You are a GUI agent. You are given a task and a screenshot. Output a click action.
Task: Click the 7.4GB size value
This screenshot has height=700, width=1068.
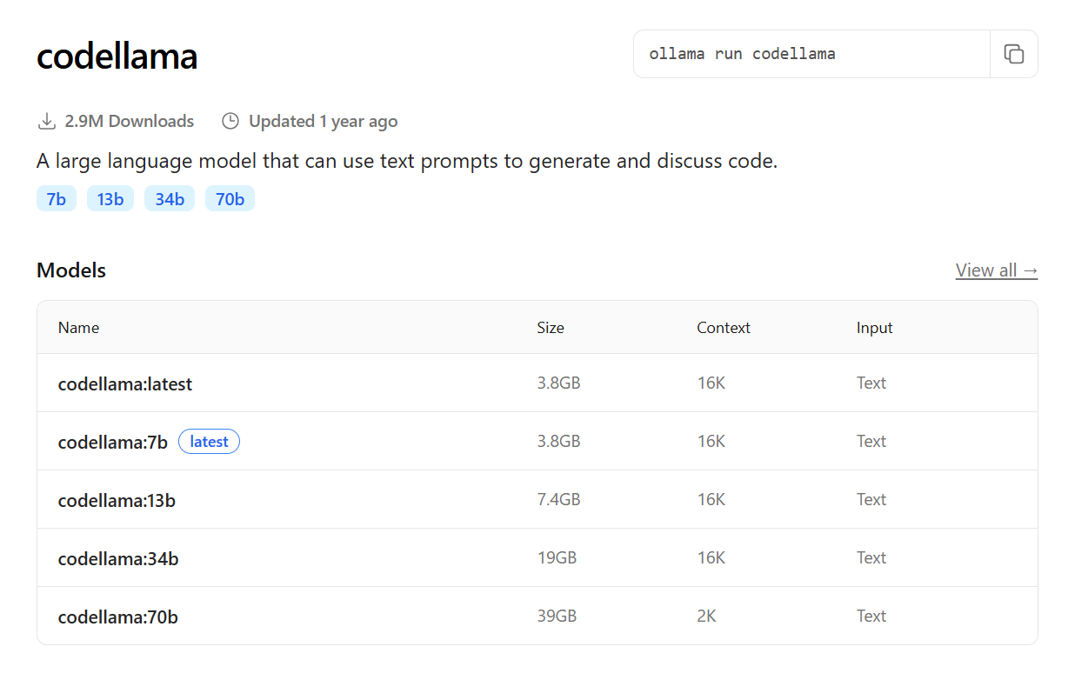558,500
